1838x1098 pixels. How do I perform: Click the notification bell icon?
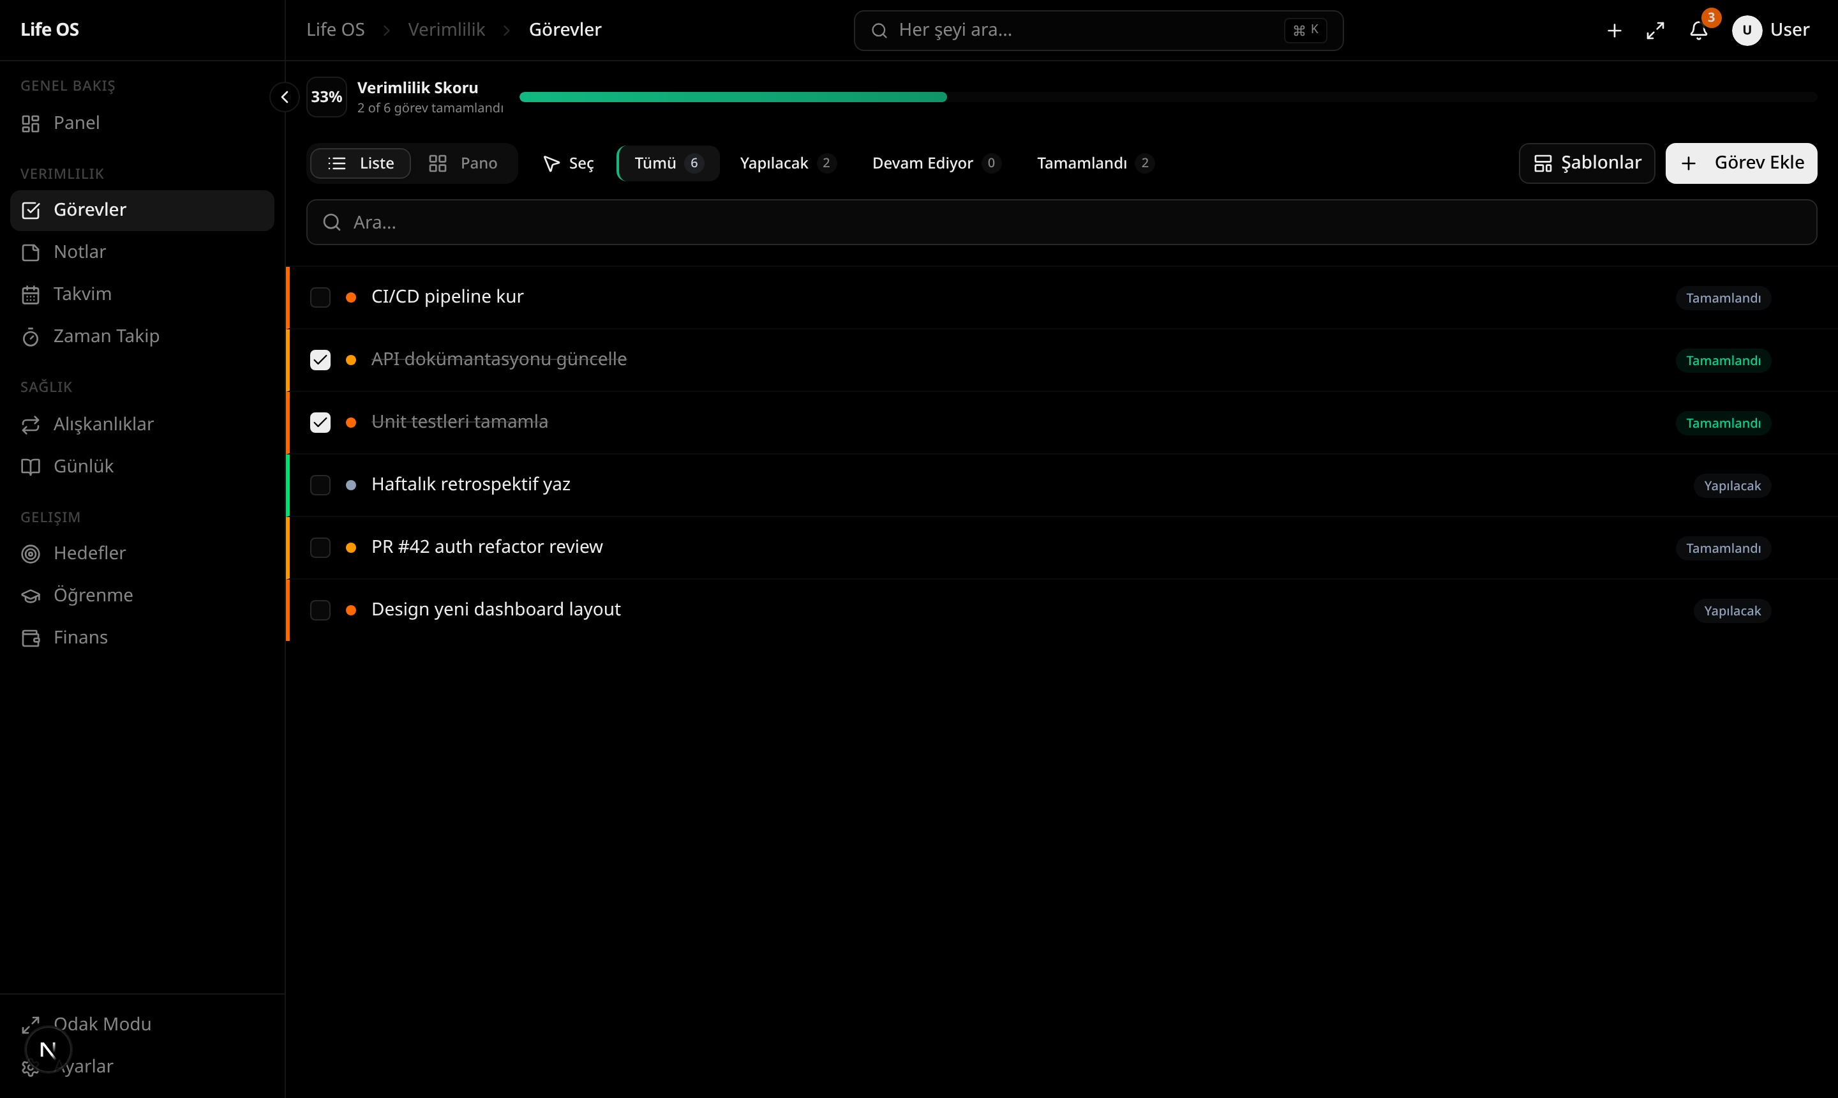click(1698, 31)
